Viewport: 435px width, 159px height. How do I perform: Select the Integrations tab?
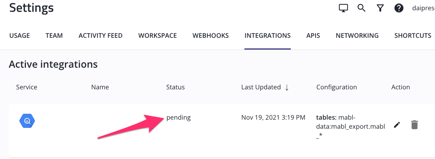click(x=268, y=35)
